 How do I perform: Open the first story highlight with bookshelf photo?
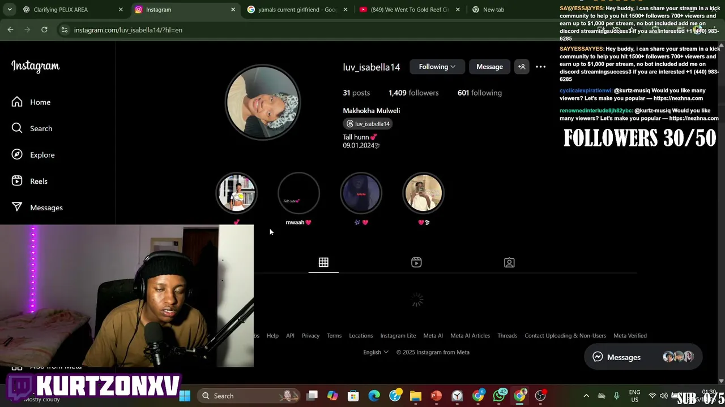click(237, 193)
